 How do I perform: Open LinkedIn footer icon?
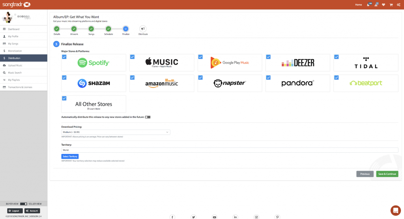235,217
